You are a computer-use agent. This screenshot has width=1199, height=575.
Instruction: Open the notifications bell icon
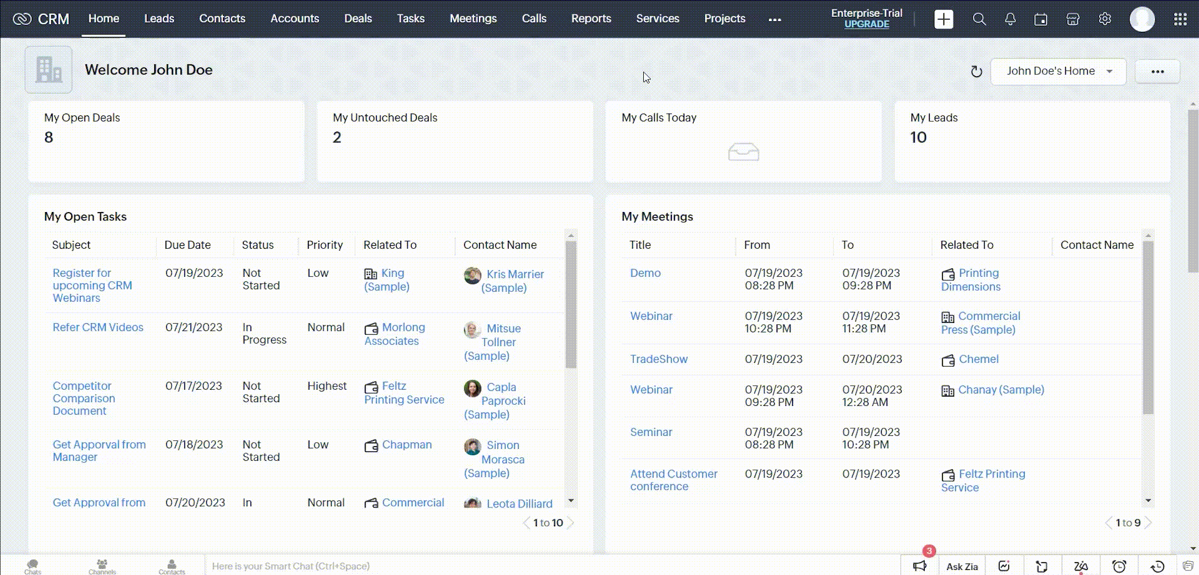pos(1010,19)
